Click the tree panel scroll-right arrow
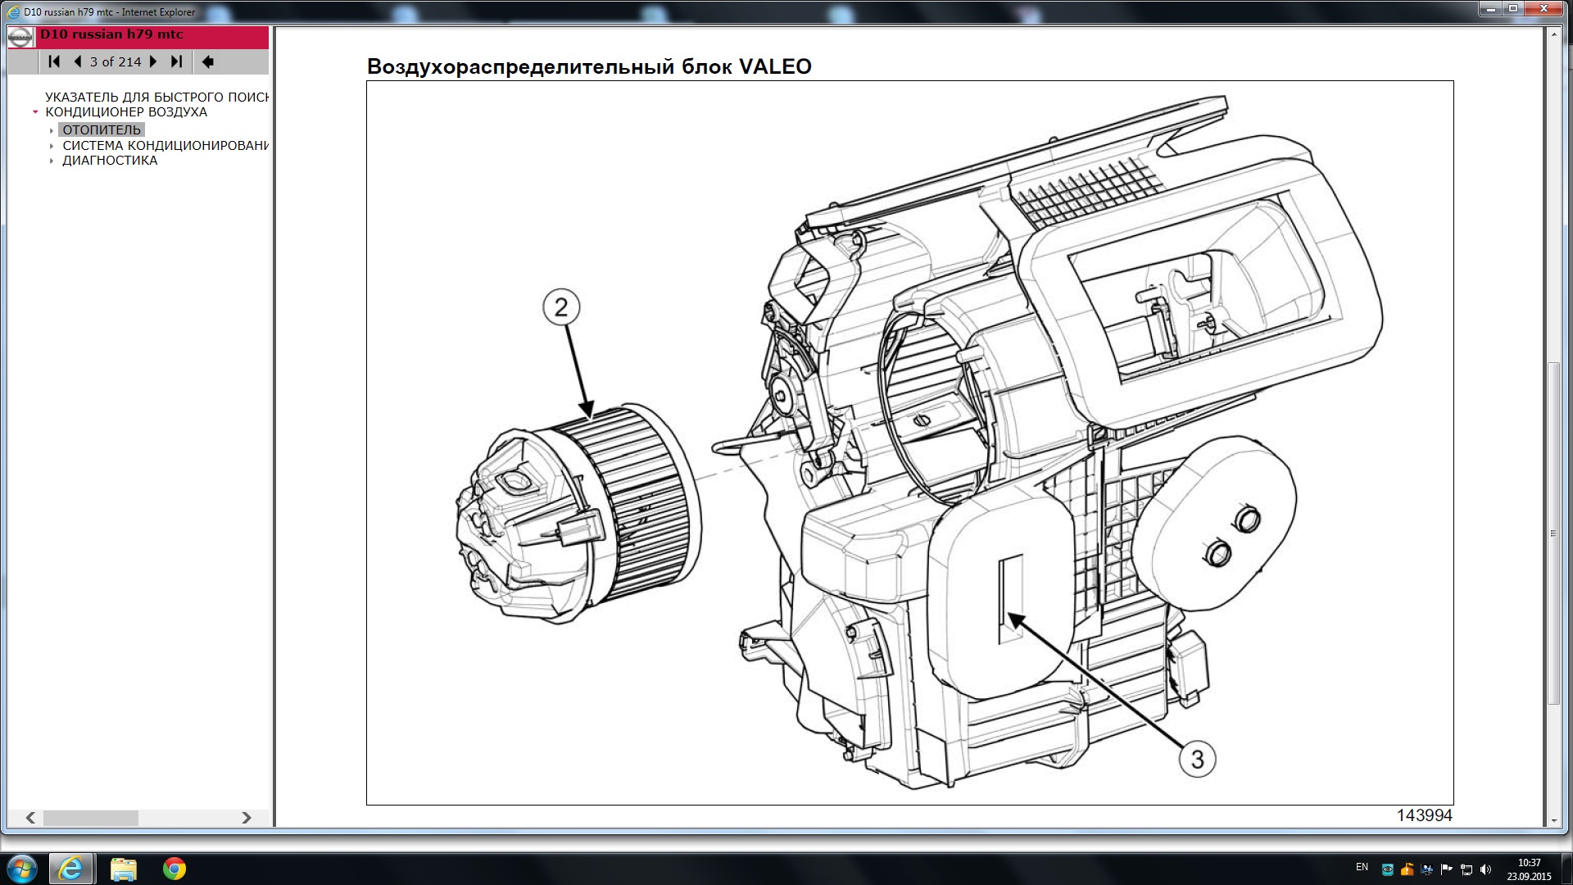Screen dimensions: 1573x885 [247, 818]
